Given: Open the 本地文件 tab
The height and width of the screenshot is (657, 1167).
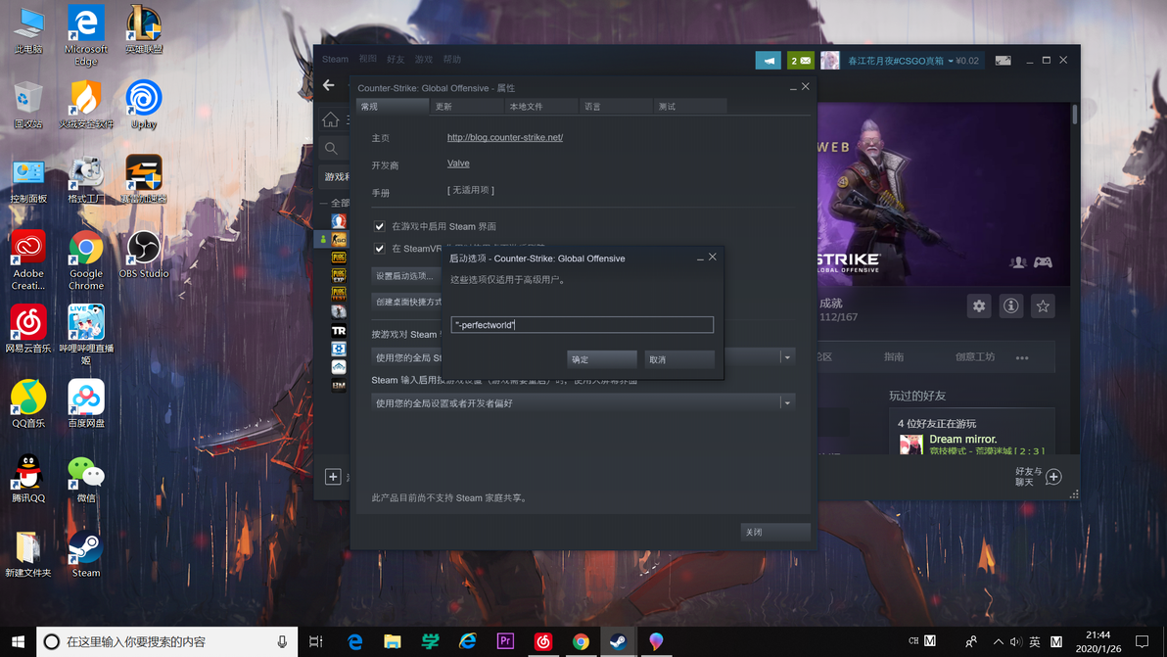Looking at the screenshot, I should [x=540, y=107].
